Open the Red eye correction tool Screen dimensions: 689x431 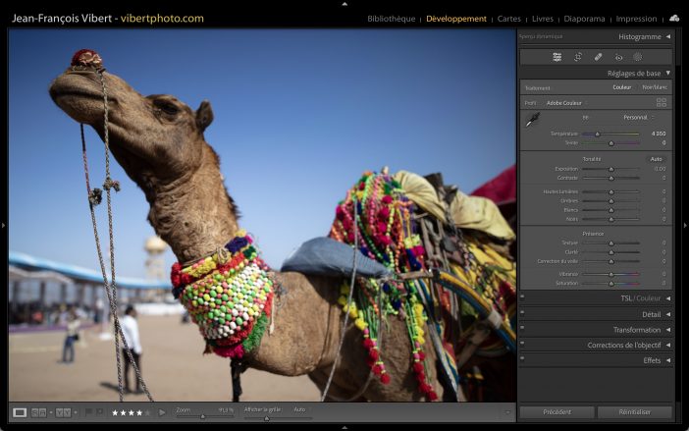pyautogui.click(x=618, y=57)
